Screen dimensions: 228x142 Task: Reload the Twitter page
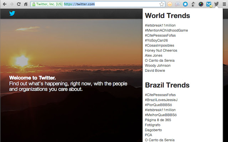(x=19, y=4)
